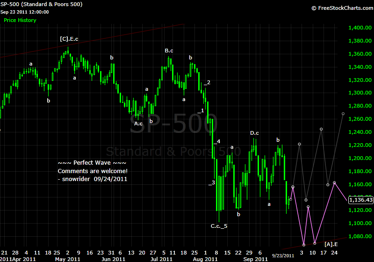Select the [A].E projection label

click(331, 244)
